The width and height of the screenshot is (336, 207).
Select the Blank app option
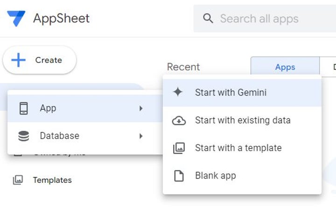tap(215, 176)
